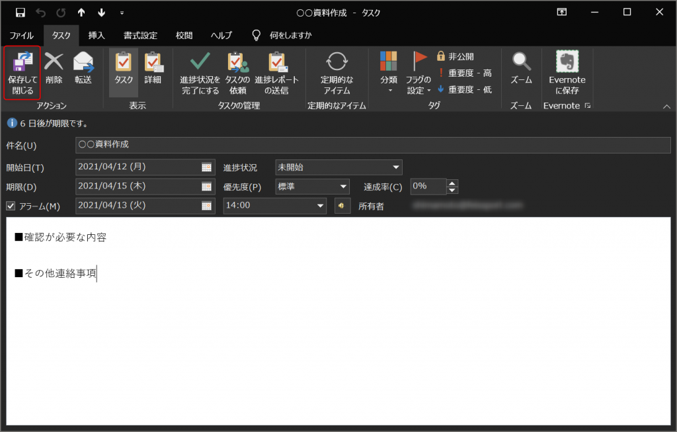
Task: Click 保存して閉じる (Save and Close) icon
Action: [22, 62]
